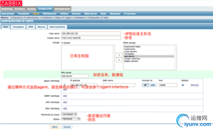Focus the New group field
This screenshot has height=130, width=213.
coord(75,76)
